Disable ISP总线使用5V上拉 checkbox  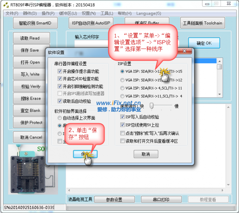coord(123,125)
